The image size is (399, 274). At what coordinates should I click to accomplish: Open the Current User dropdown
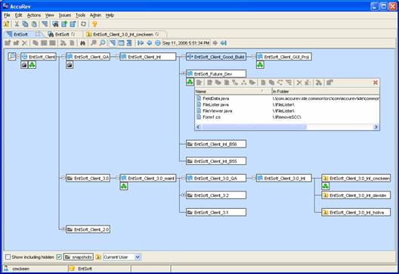click(x=138, y=257)
